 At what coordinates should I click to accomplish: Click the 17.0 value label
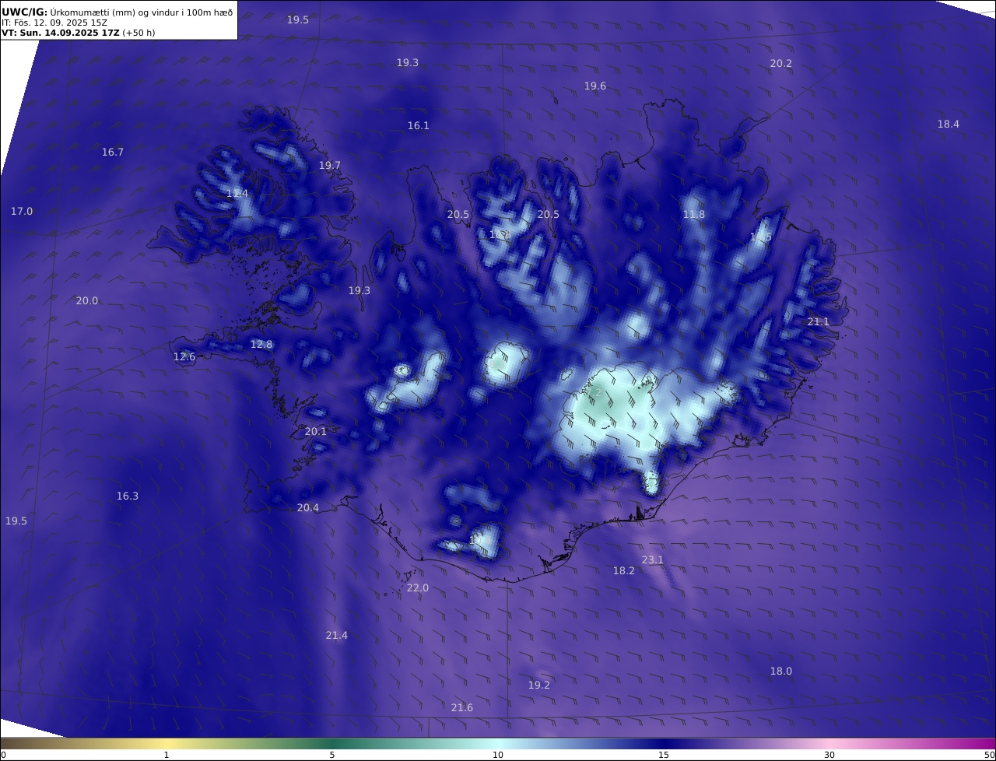[x=22, y=212]
